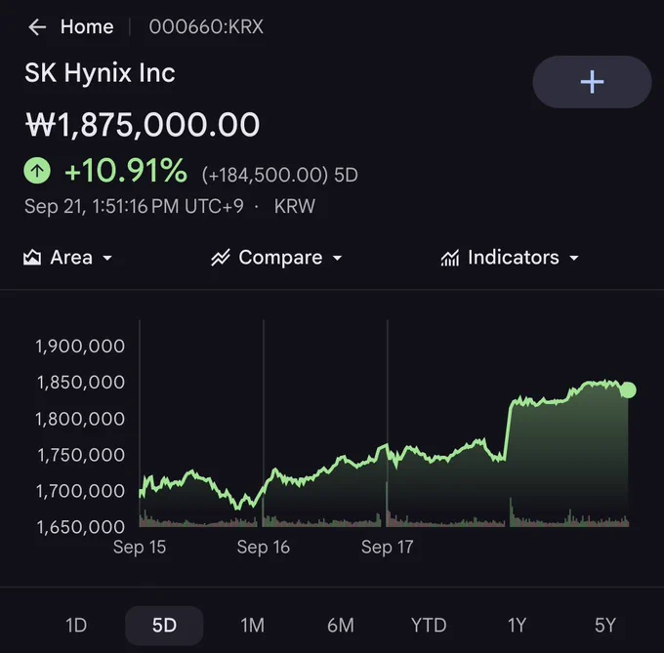Click the ₩1,875,000.00 price text
The image size is (664, 653).
pos(143,124)
